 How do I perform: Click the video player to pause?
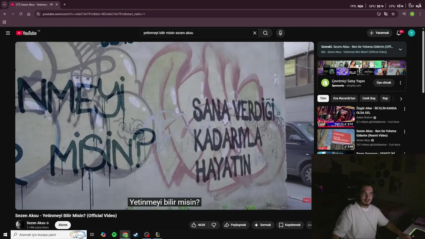[164, 125]
